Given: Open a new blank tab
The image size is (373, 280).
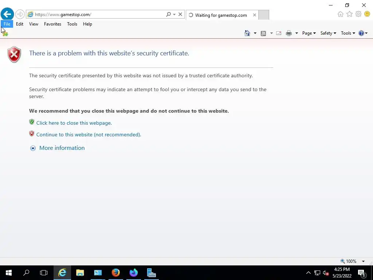Looking at the screenshot, I should click(264, 15).
